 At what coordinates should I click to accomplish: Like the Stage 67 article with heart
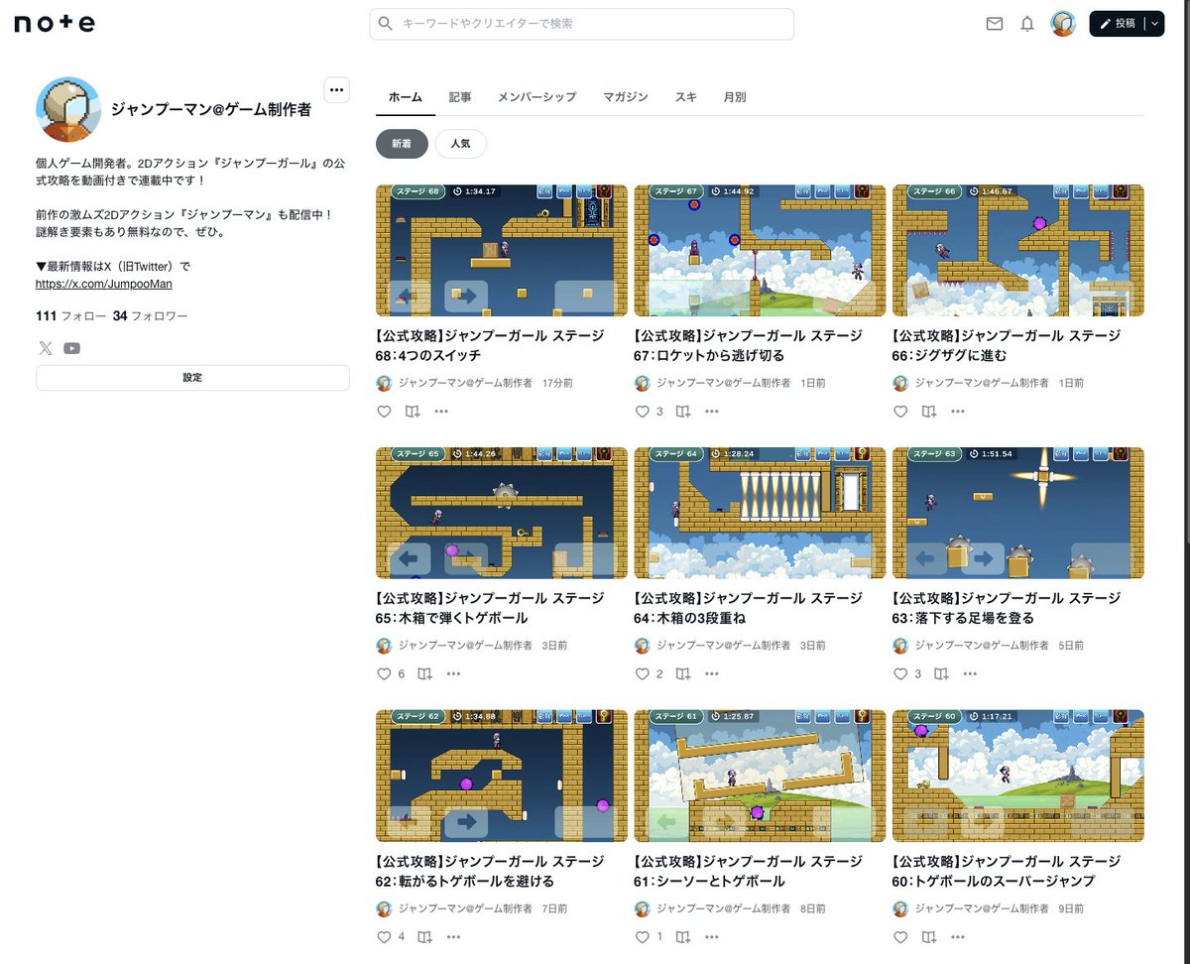(643, 412)
